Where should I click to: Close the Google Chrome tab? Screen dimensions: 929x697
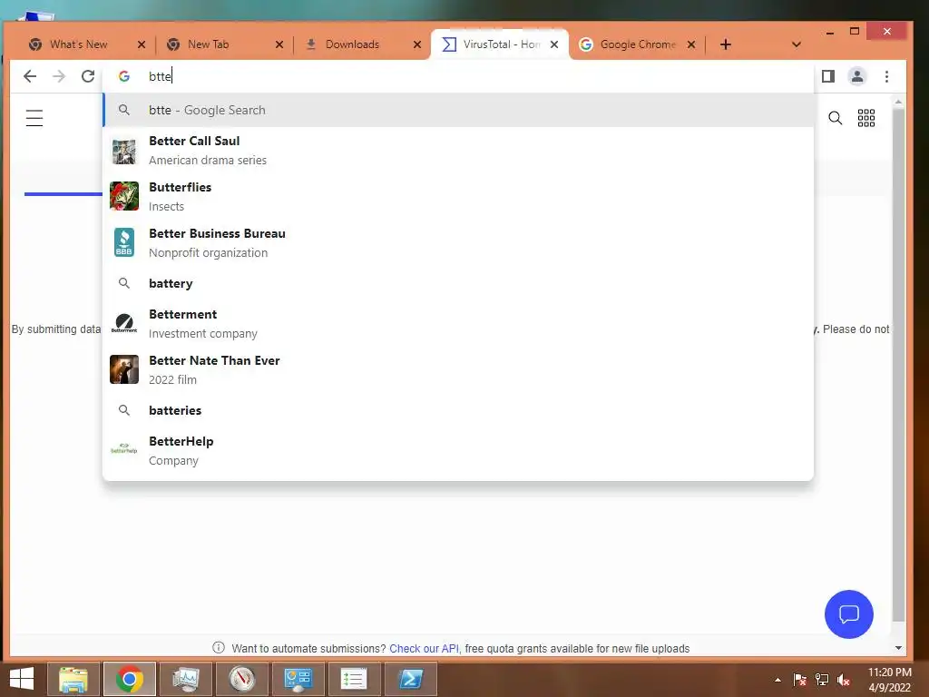coord(690,44)
